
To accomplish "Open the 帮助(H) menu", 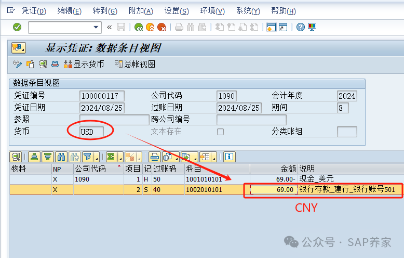I will (x=284, y=10).
